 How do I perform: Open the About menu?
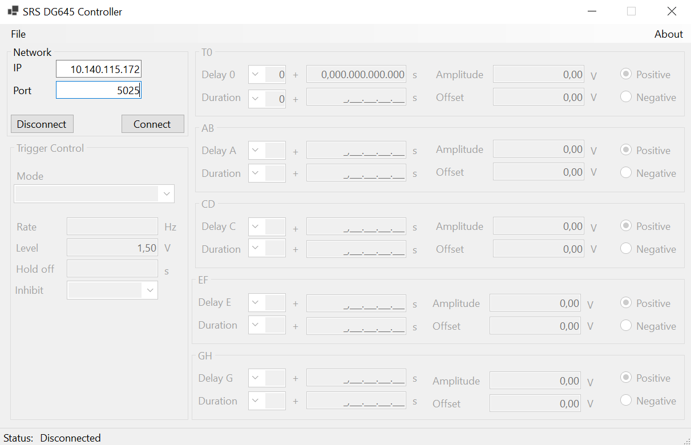point(668,34)
